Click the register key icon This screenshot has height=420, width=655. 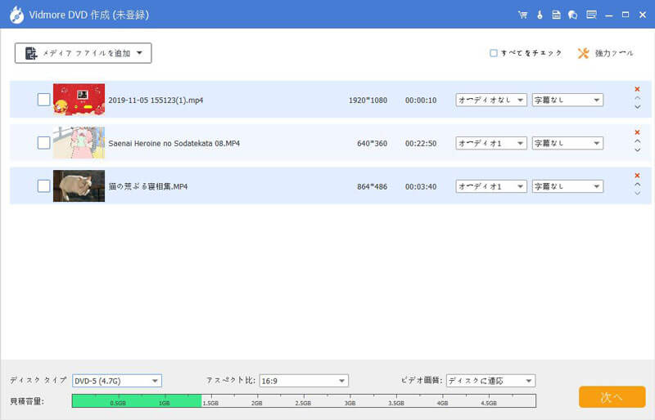click(540, 15)
